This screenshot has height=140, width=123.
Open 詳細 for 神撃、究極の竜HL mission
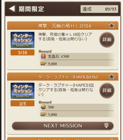(107, 39)
